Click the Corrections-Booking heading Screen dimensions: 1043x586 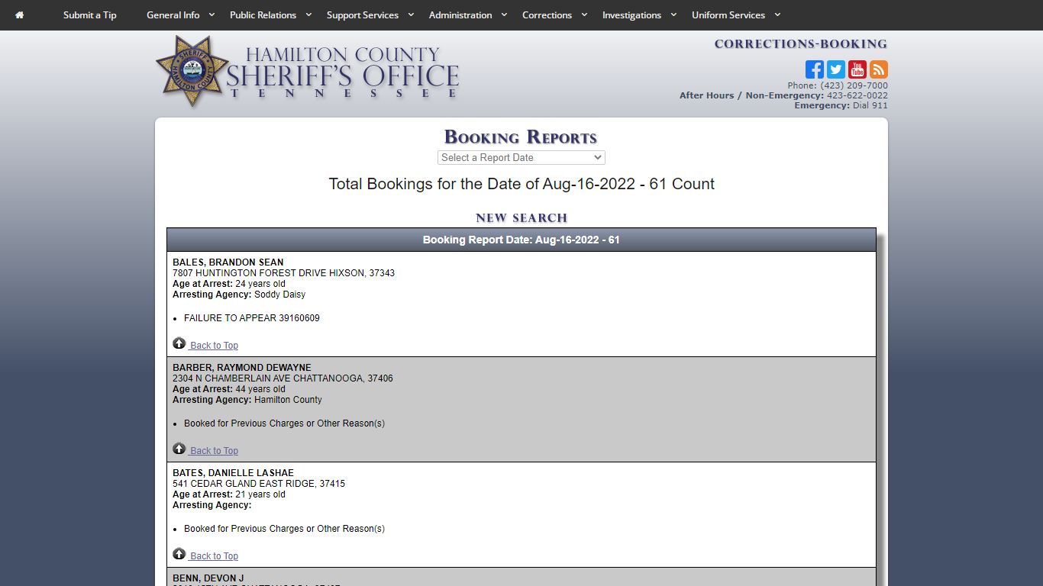click(x=801, y=44)
